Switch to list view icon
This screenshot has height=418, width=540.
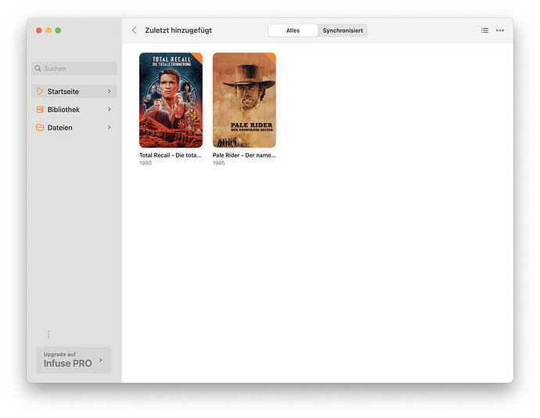pos(484,31)
